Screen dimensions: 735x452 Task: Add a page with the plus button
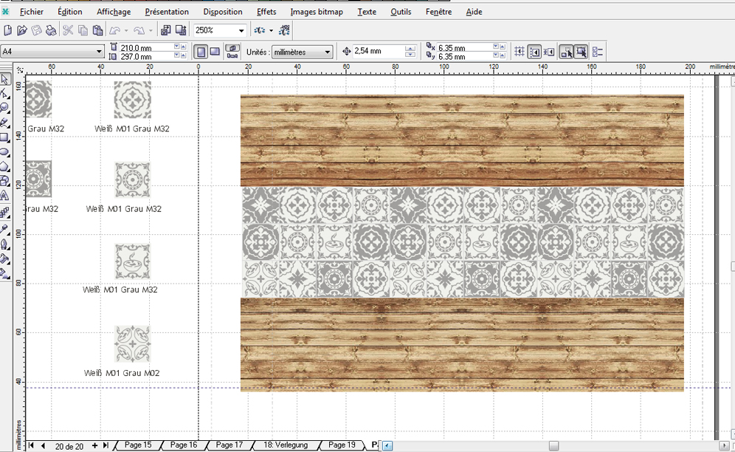94,445
